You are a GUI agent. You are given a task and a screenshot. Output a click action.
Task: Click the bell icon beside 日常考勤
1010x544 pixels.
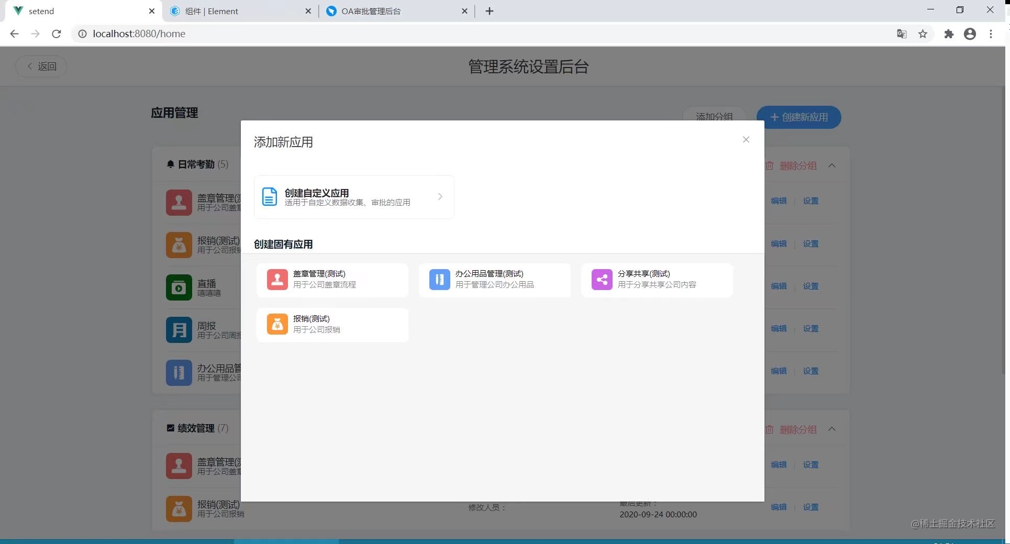170,164
